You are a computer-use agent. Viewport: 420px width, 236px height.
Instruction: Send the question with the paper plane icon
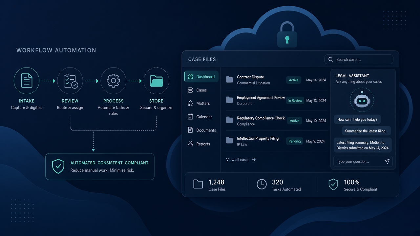point(387,161)
